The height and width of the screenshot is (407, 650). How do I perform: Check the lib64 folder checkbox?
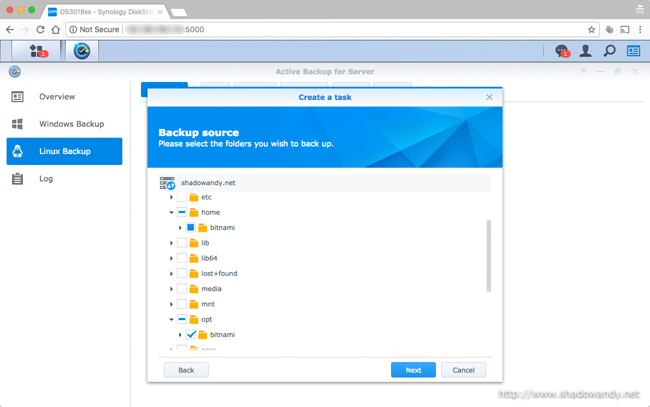click(181, 258)
